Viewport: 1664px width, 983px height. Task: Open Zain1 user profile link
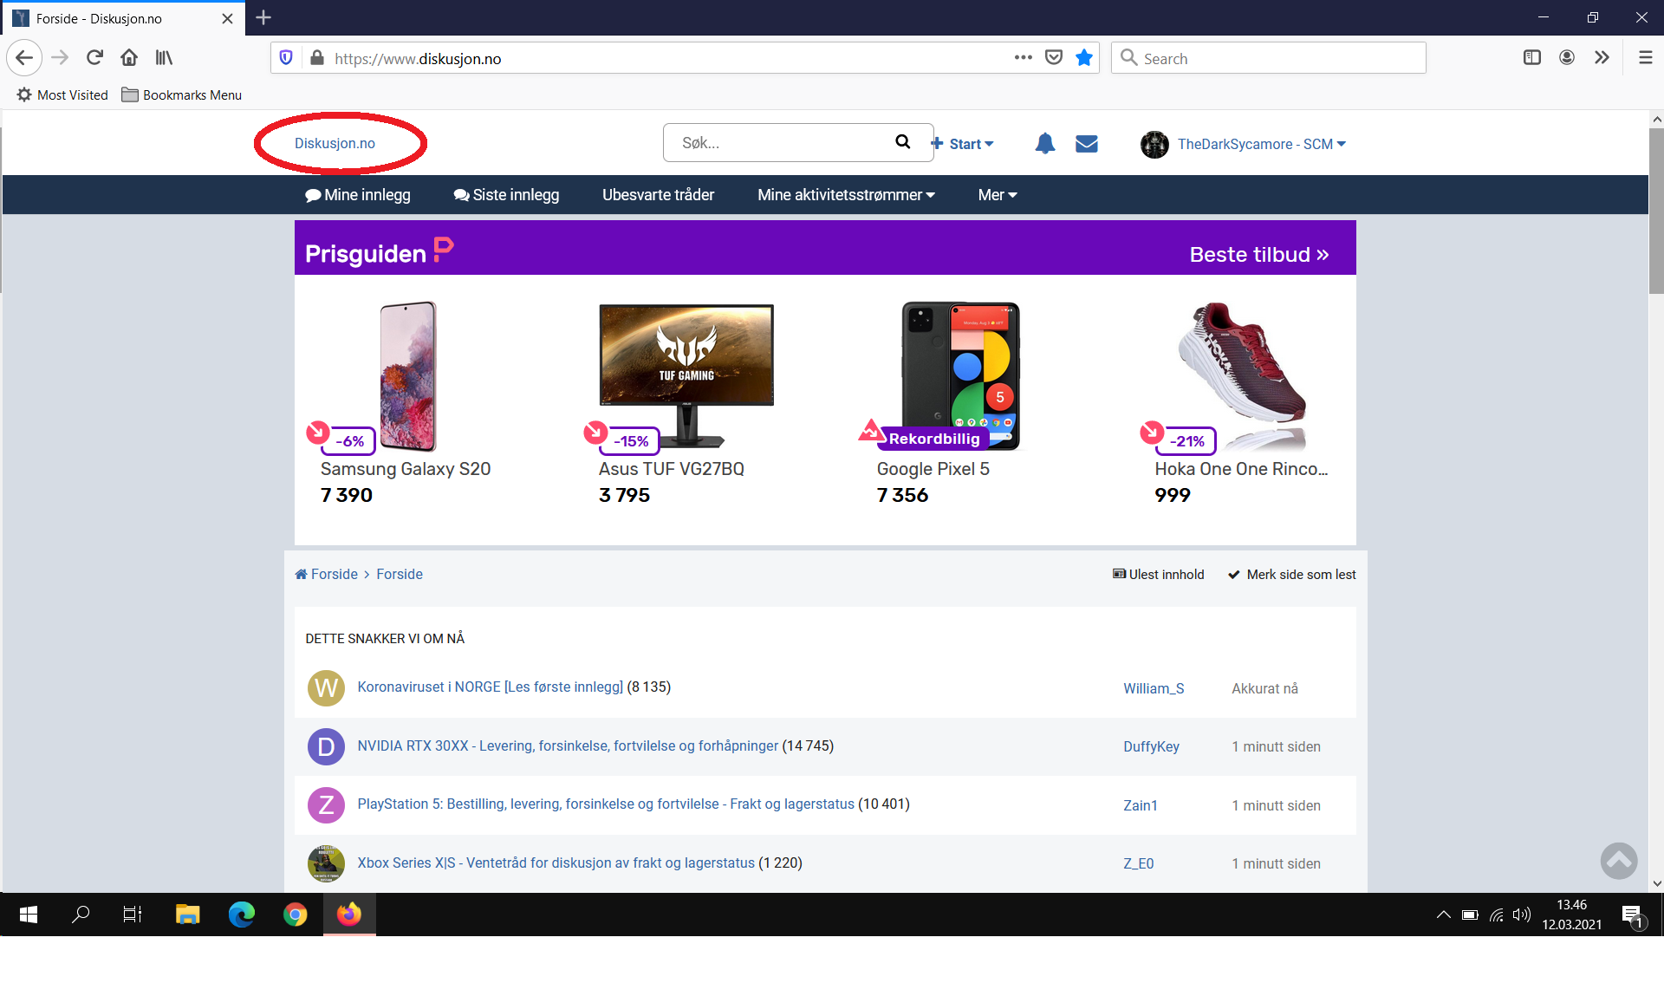click(1140, 805)
